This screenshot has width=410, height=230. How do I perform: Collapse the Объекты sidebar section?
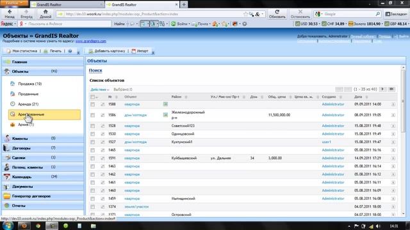point(43,71)
